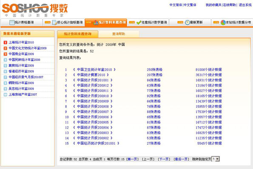Go to the 最新更新 navigation tab
253x169 pixels.
[190, 23]
